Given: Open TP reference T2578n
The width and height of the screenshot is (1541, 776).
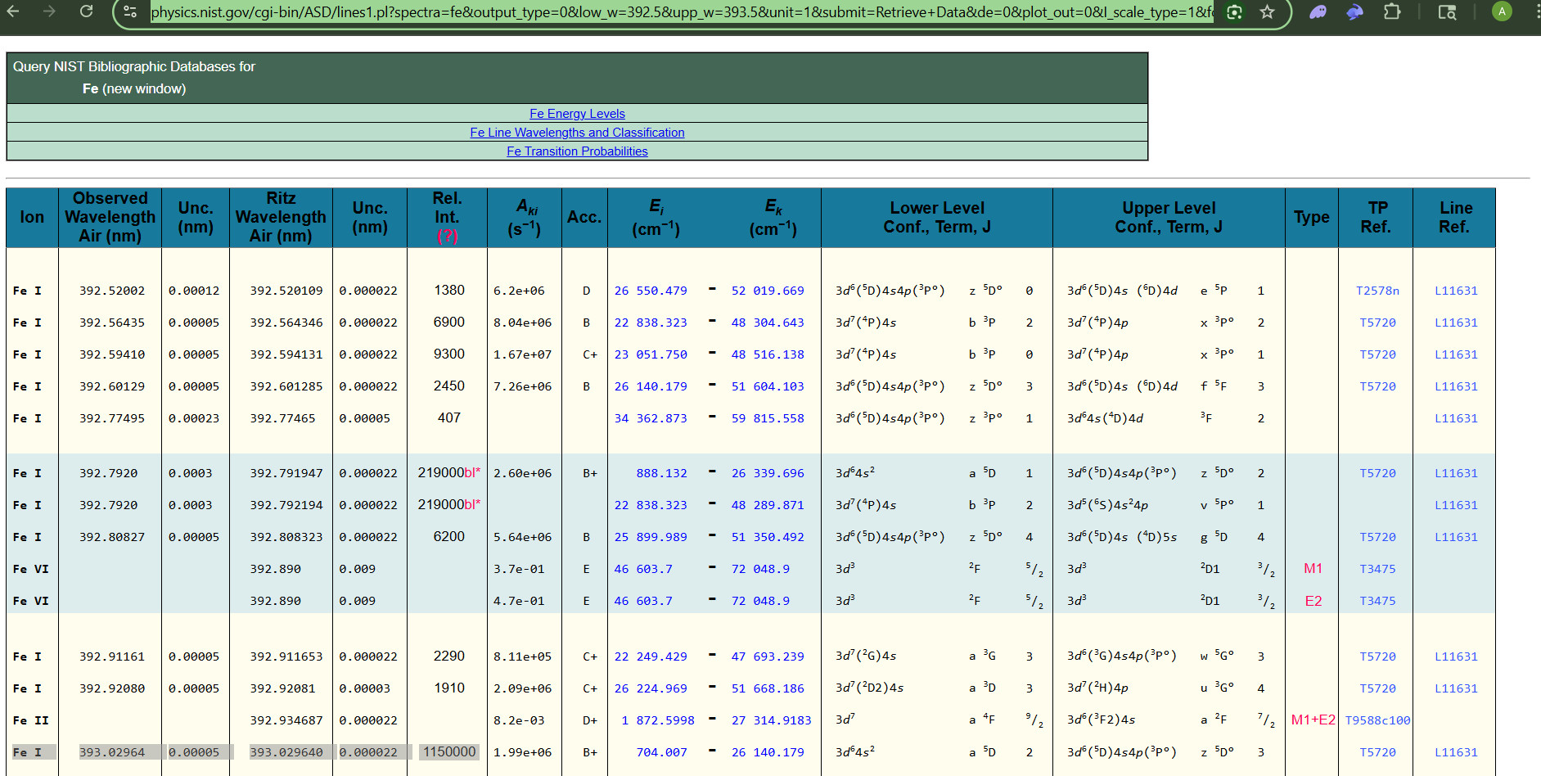Looking at the screenshot, I should pos(1377,291).
